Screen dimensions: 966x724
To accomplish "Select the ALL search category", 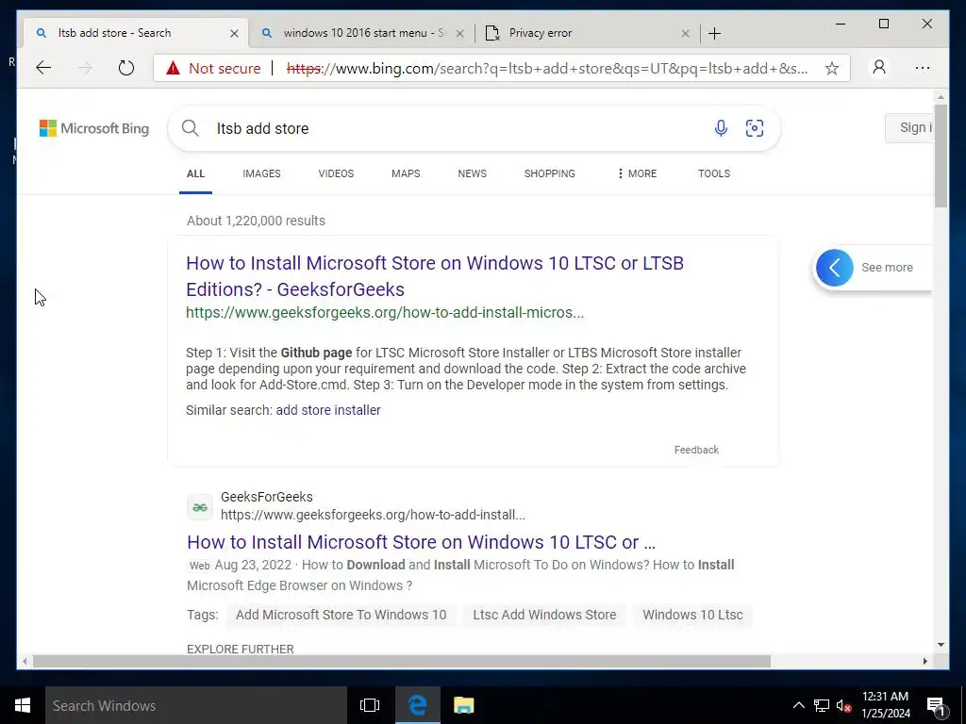I will coord(195,173).
